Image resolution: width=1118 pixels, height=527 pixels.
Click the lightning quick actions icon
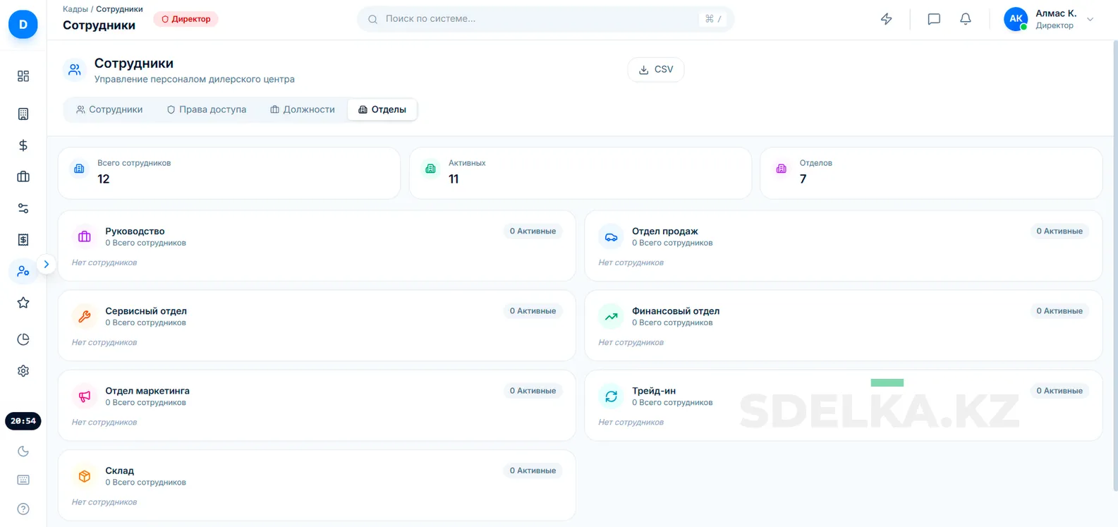click(887, 19)
